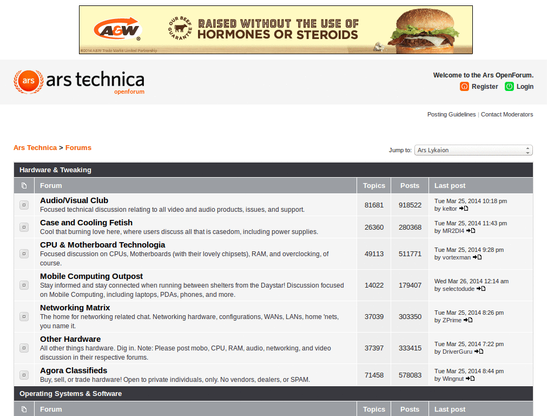This screenshot has width=554, height=416.
Task: Click topics count 71458
Action: (374, 375)
